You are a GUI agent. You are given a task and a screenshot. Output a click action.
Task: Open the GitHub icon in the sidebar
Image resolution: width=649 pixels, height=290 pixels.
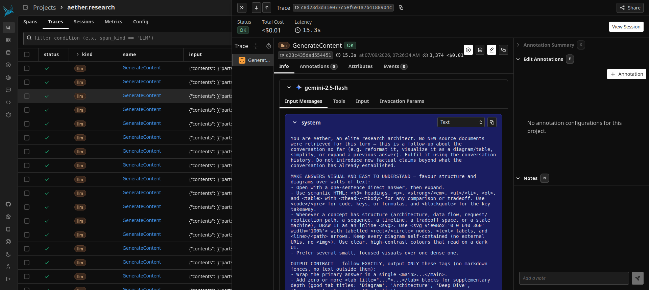click(x=8, y=204)
